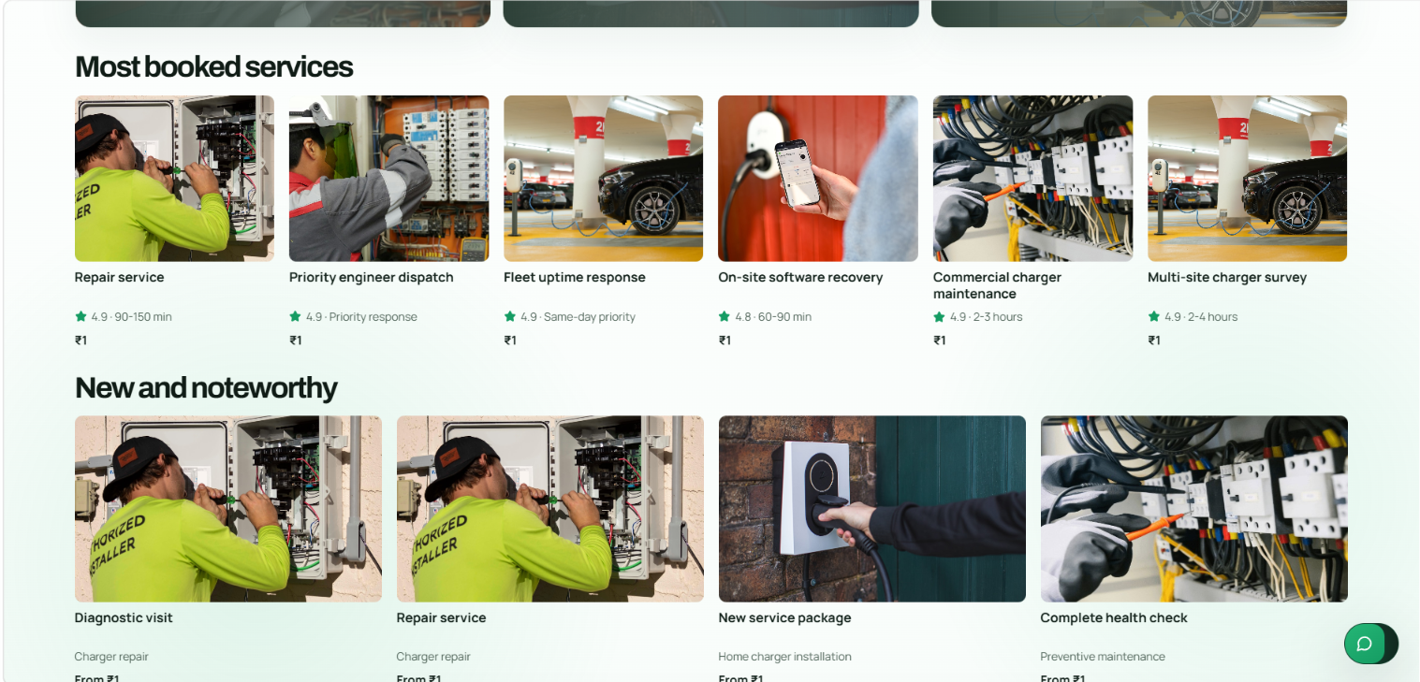Click the Commercial charger maintenance title
1420x682 pixels.
pyautogui.click(x=997, y=285)
